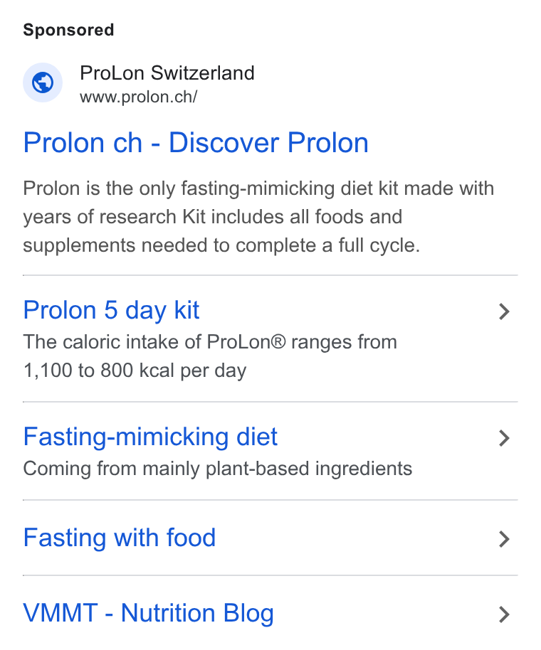Click the 'Discover Prolon' part of the headline
The height and width of the screenshot is (650, 541).
268,143
